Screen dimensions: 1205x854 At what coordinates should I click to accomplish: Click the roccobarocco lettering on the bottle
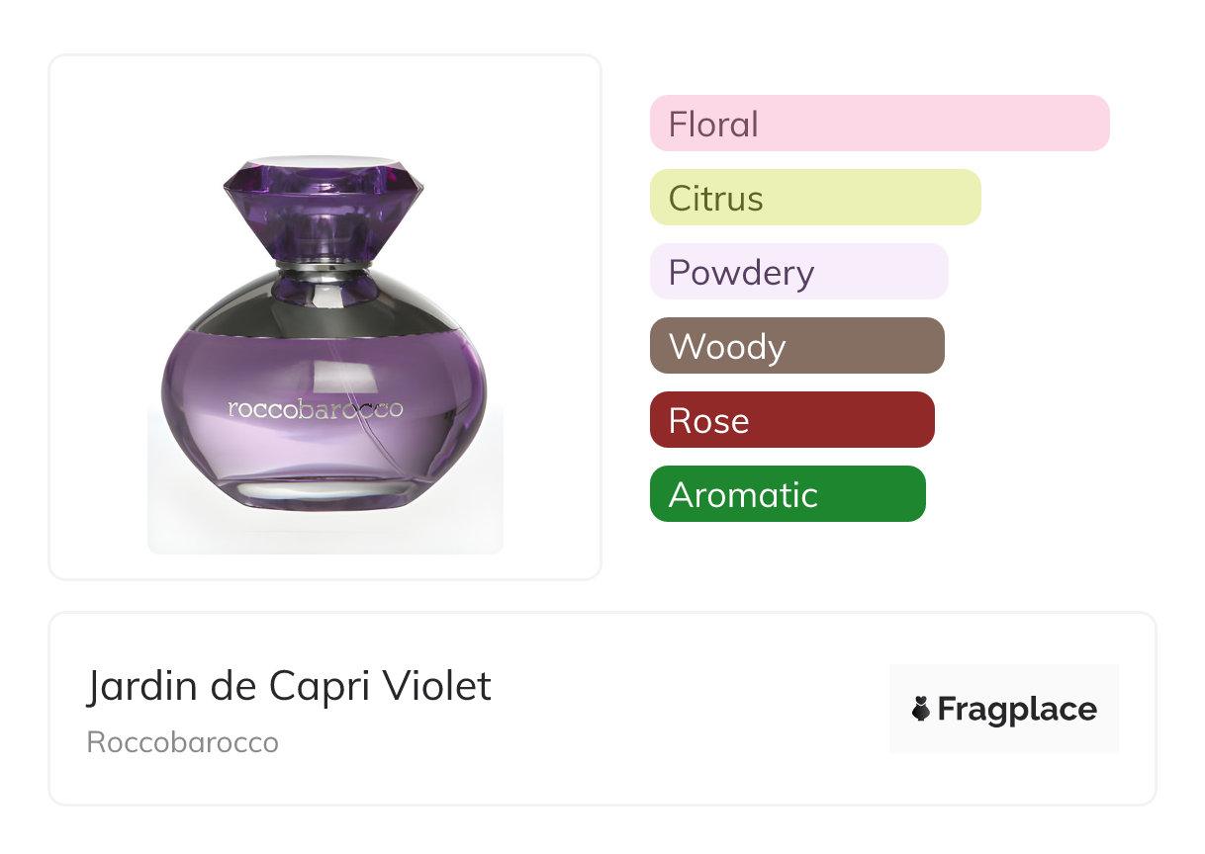pyautogui.click(x=315, y=408)
